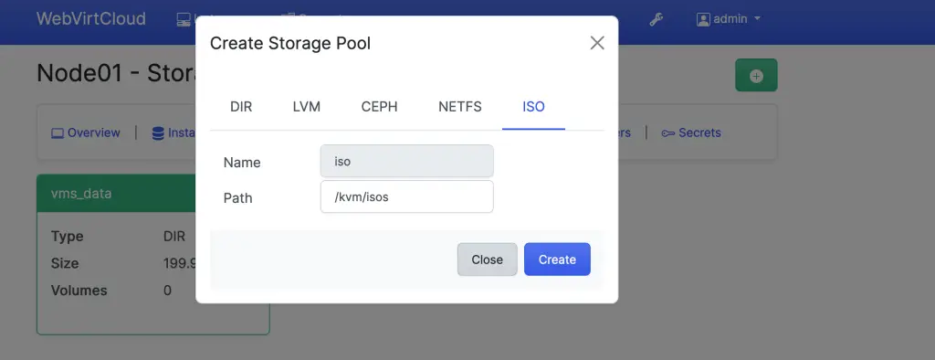Image resolution: width=935 pixels, height=360 pixels.
Task: Switch to the CEPH tab
Action: pyautogui.click(x=379, y=107)
